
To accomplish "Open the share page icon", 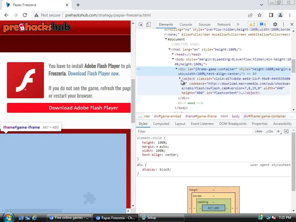I will point(250,15).
